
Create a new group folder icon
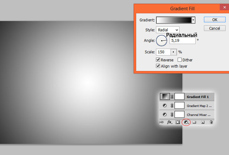click(x=194, y=122)
